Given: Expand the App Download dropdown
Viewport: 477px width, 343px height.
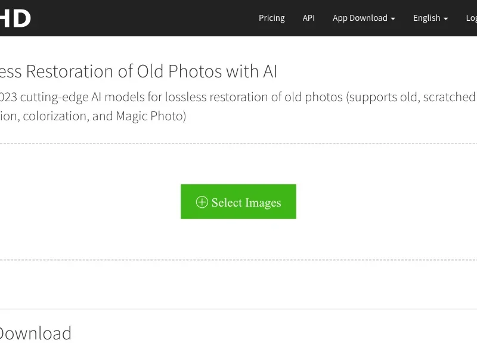Looking at the screenshot, I should point(364,18).
